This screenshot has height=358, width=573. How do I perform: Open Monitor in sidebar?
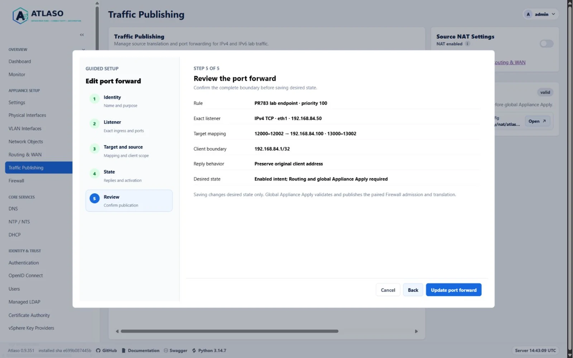(17, 74)
